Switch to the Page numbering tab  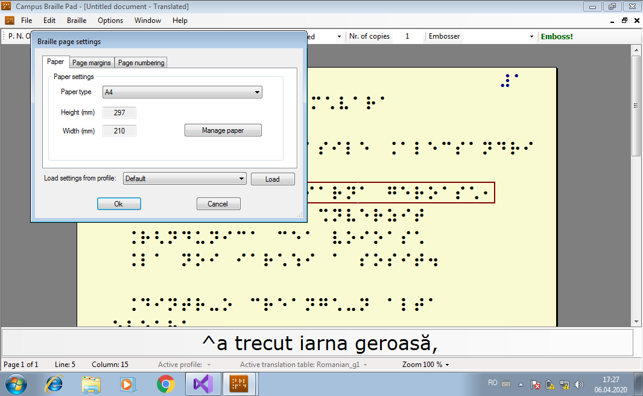(141, 63)
